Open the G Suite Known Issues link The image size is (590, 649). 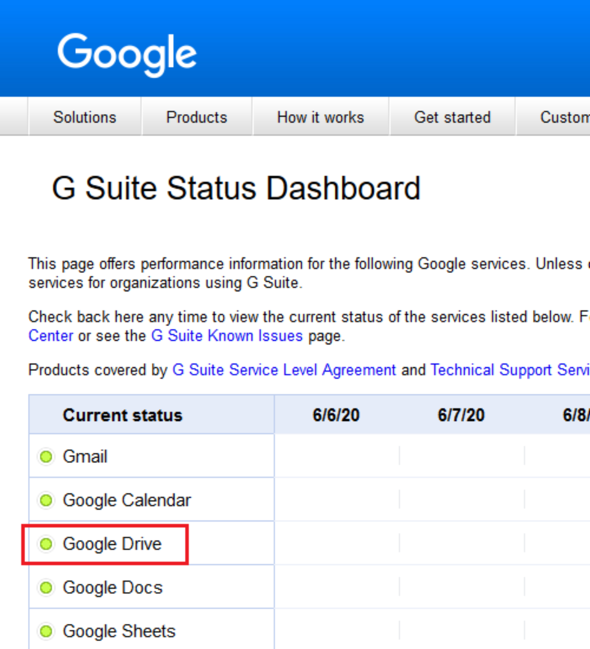pos(227,336)
